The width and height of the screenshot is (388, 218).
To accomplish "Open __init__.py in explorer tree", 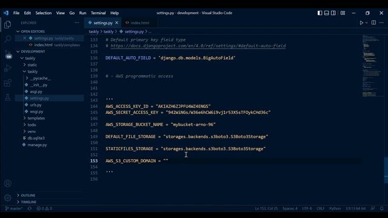I will tap(38, 85).
